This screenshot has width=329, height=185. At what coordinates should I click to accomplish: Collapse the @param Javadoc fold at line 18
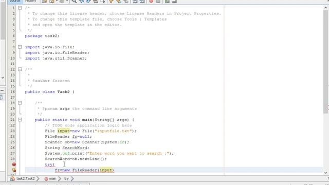[x=20, y=103]
